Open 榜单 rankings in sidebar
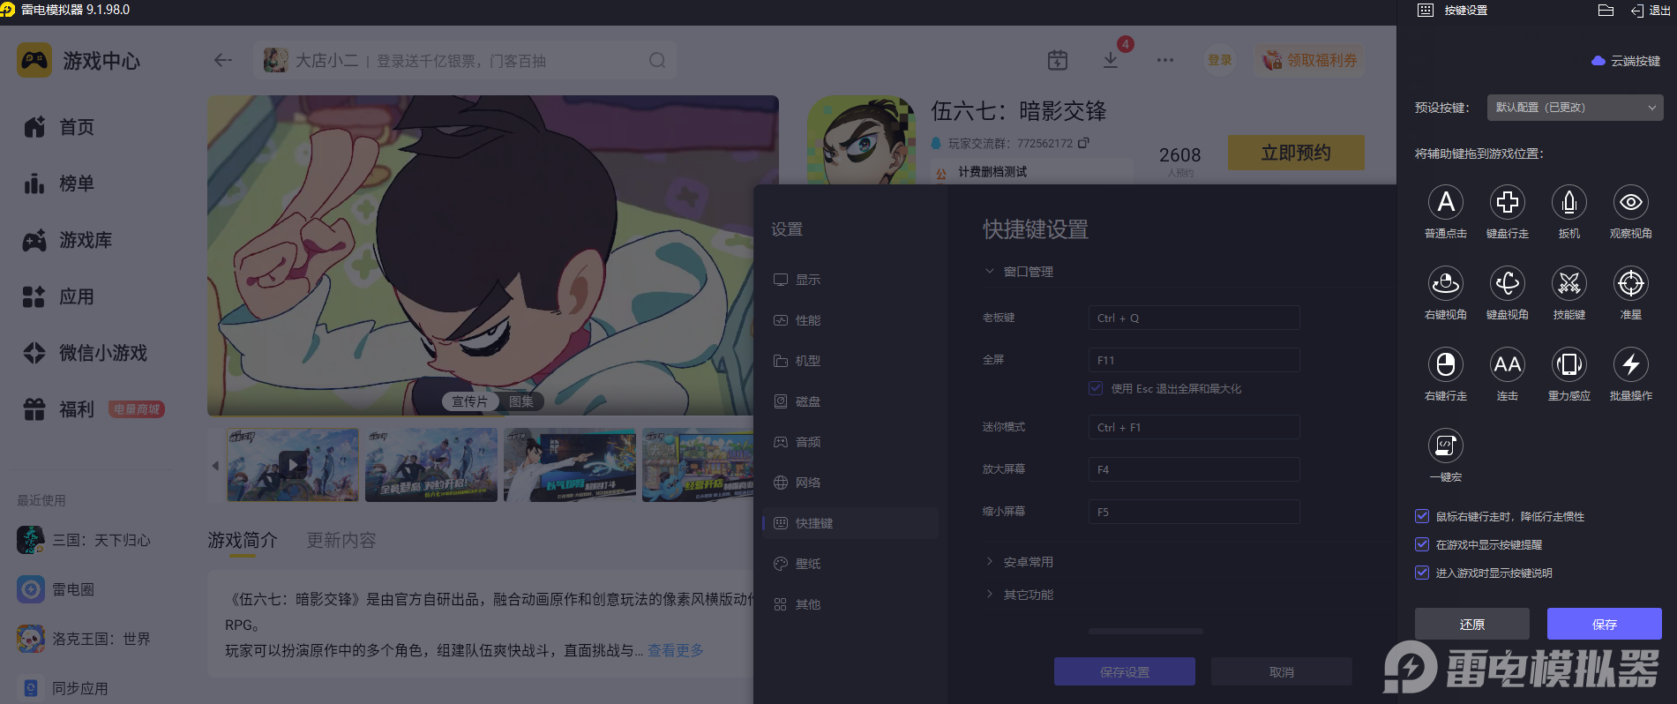Image resolution: width=1677 pixels, height=704 pixels. [x=58, y=183]
